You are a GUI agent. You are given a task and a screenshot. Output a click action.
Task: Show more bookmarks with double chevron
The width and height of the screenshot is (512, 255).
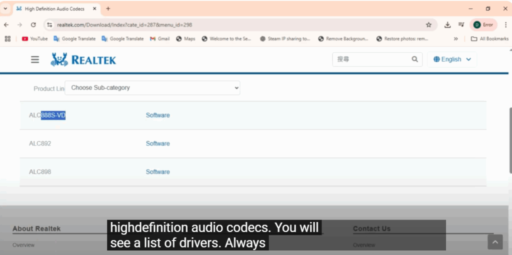coord(456,39)
